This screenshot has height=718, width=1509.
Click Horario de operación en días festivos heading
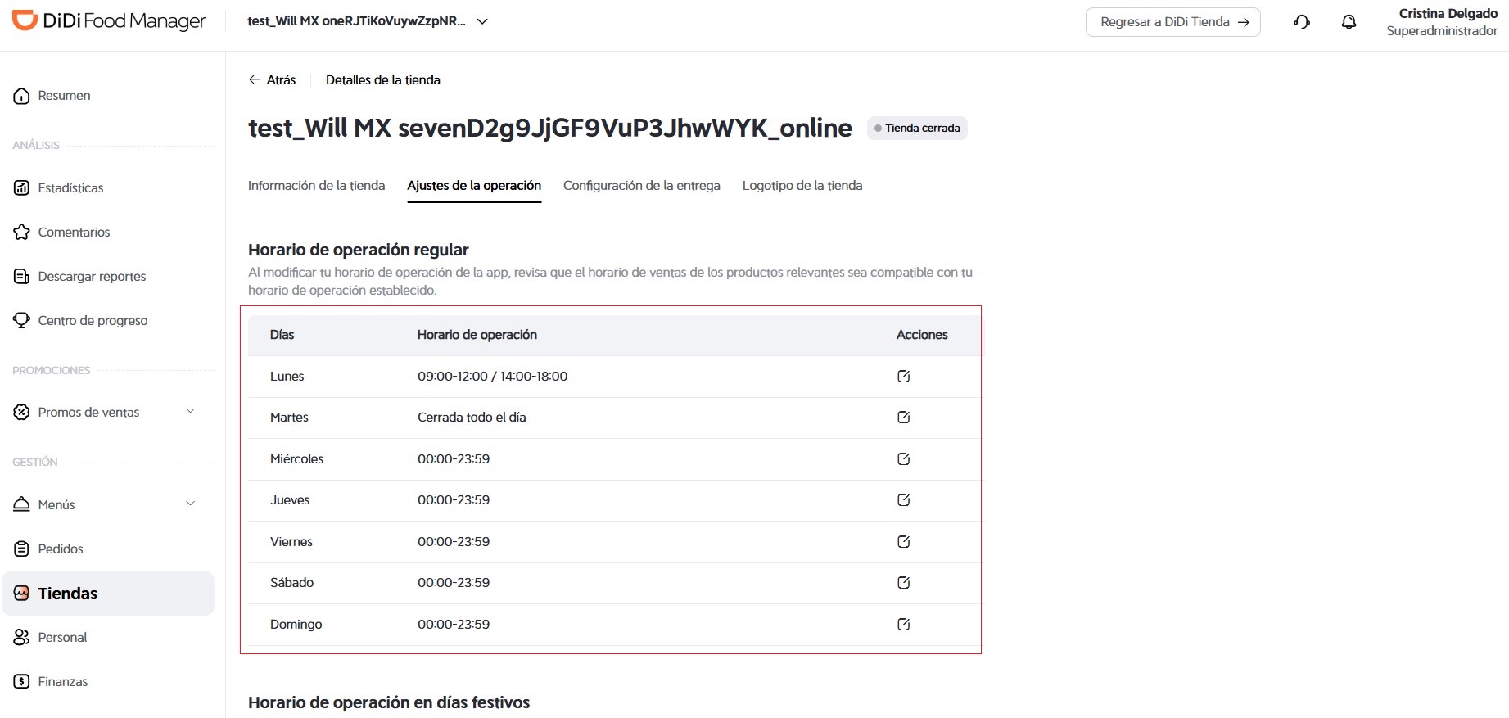[x=389, y=702]
